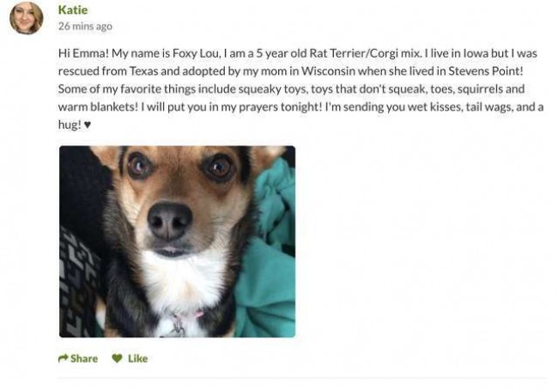Click the black heart symbol after "hug!"
The image size is (558, 389).
(x=88, y=125)
